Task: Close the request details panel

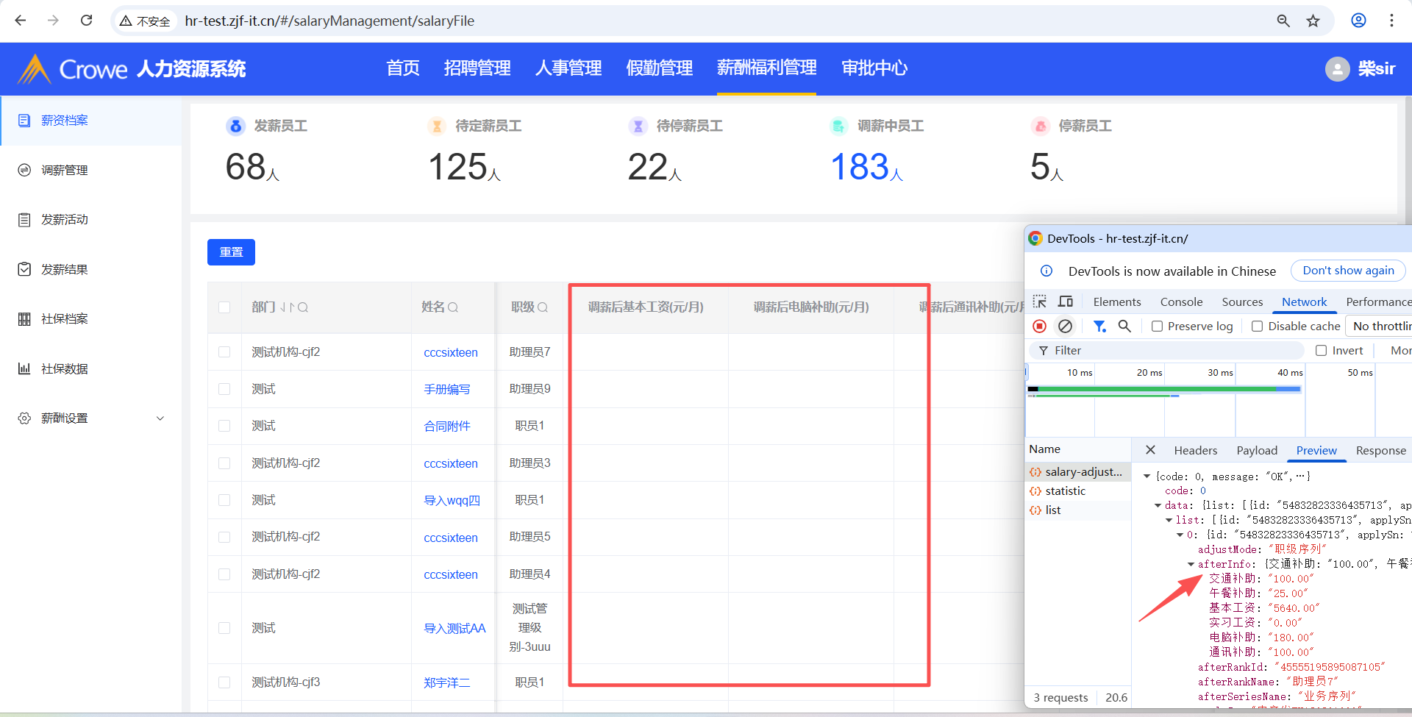Action: 1150,450
